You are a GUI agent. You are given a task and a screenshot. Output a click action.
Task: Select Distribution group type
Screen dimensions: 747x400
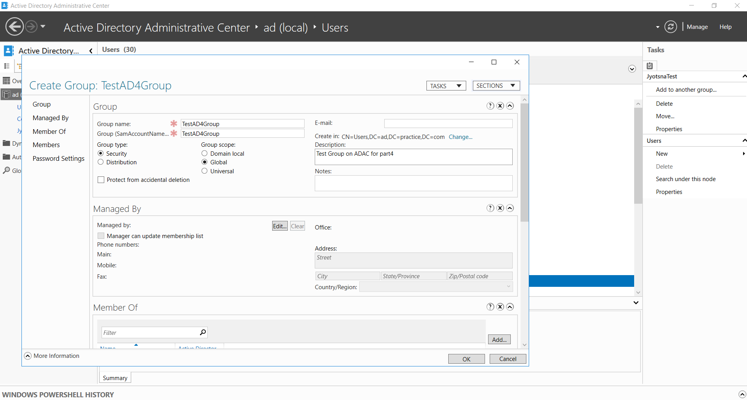point(101,162)
